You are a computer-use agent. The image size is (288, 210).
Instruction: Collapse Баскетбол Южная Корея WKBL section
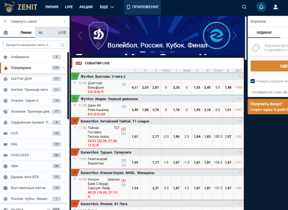(239, 173)
